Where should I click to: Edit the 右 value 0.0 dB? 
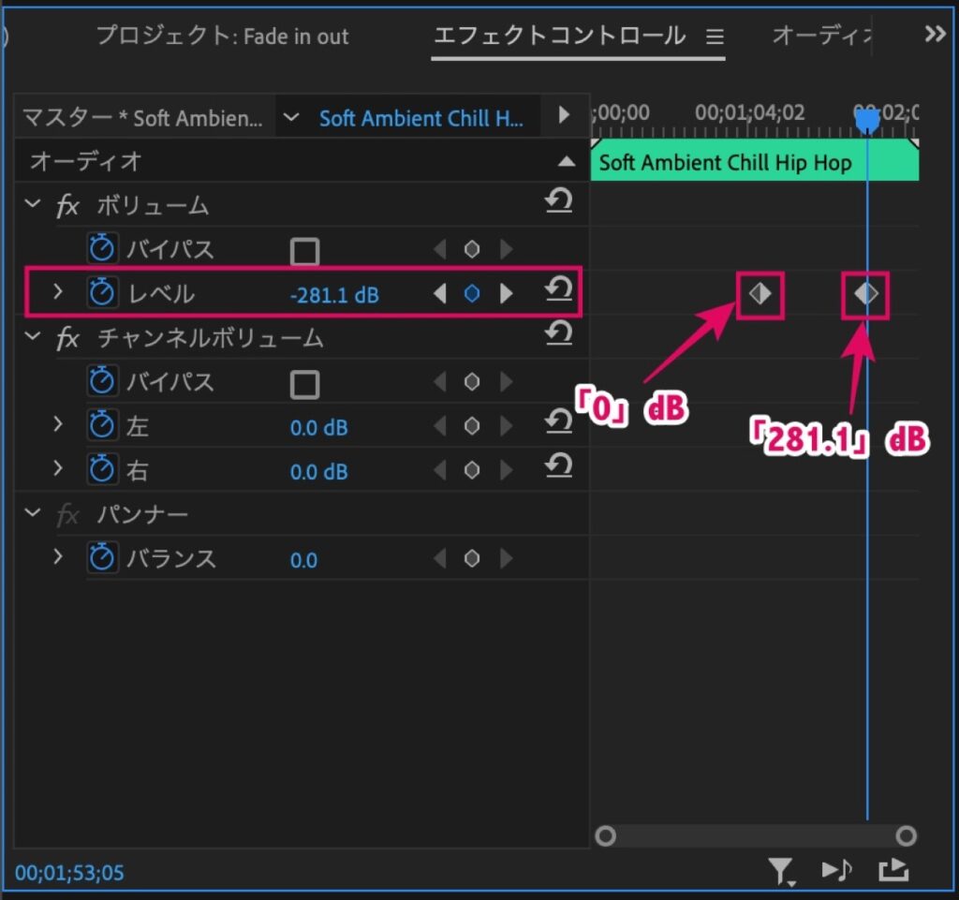tap(318, 471)
